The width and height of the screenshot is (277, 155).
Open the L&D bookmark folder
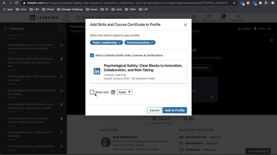(x=34, y=9)
